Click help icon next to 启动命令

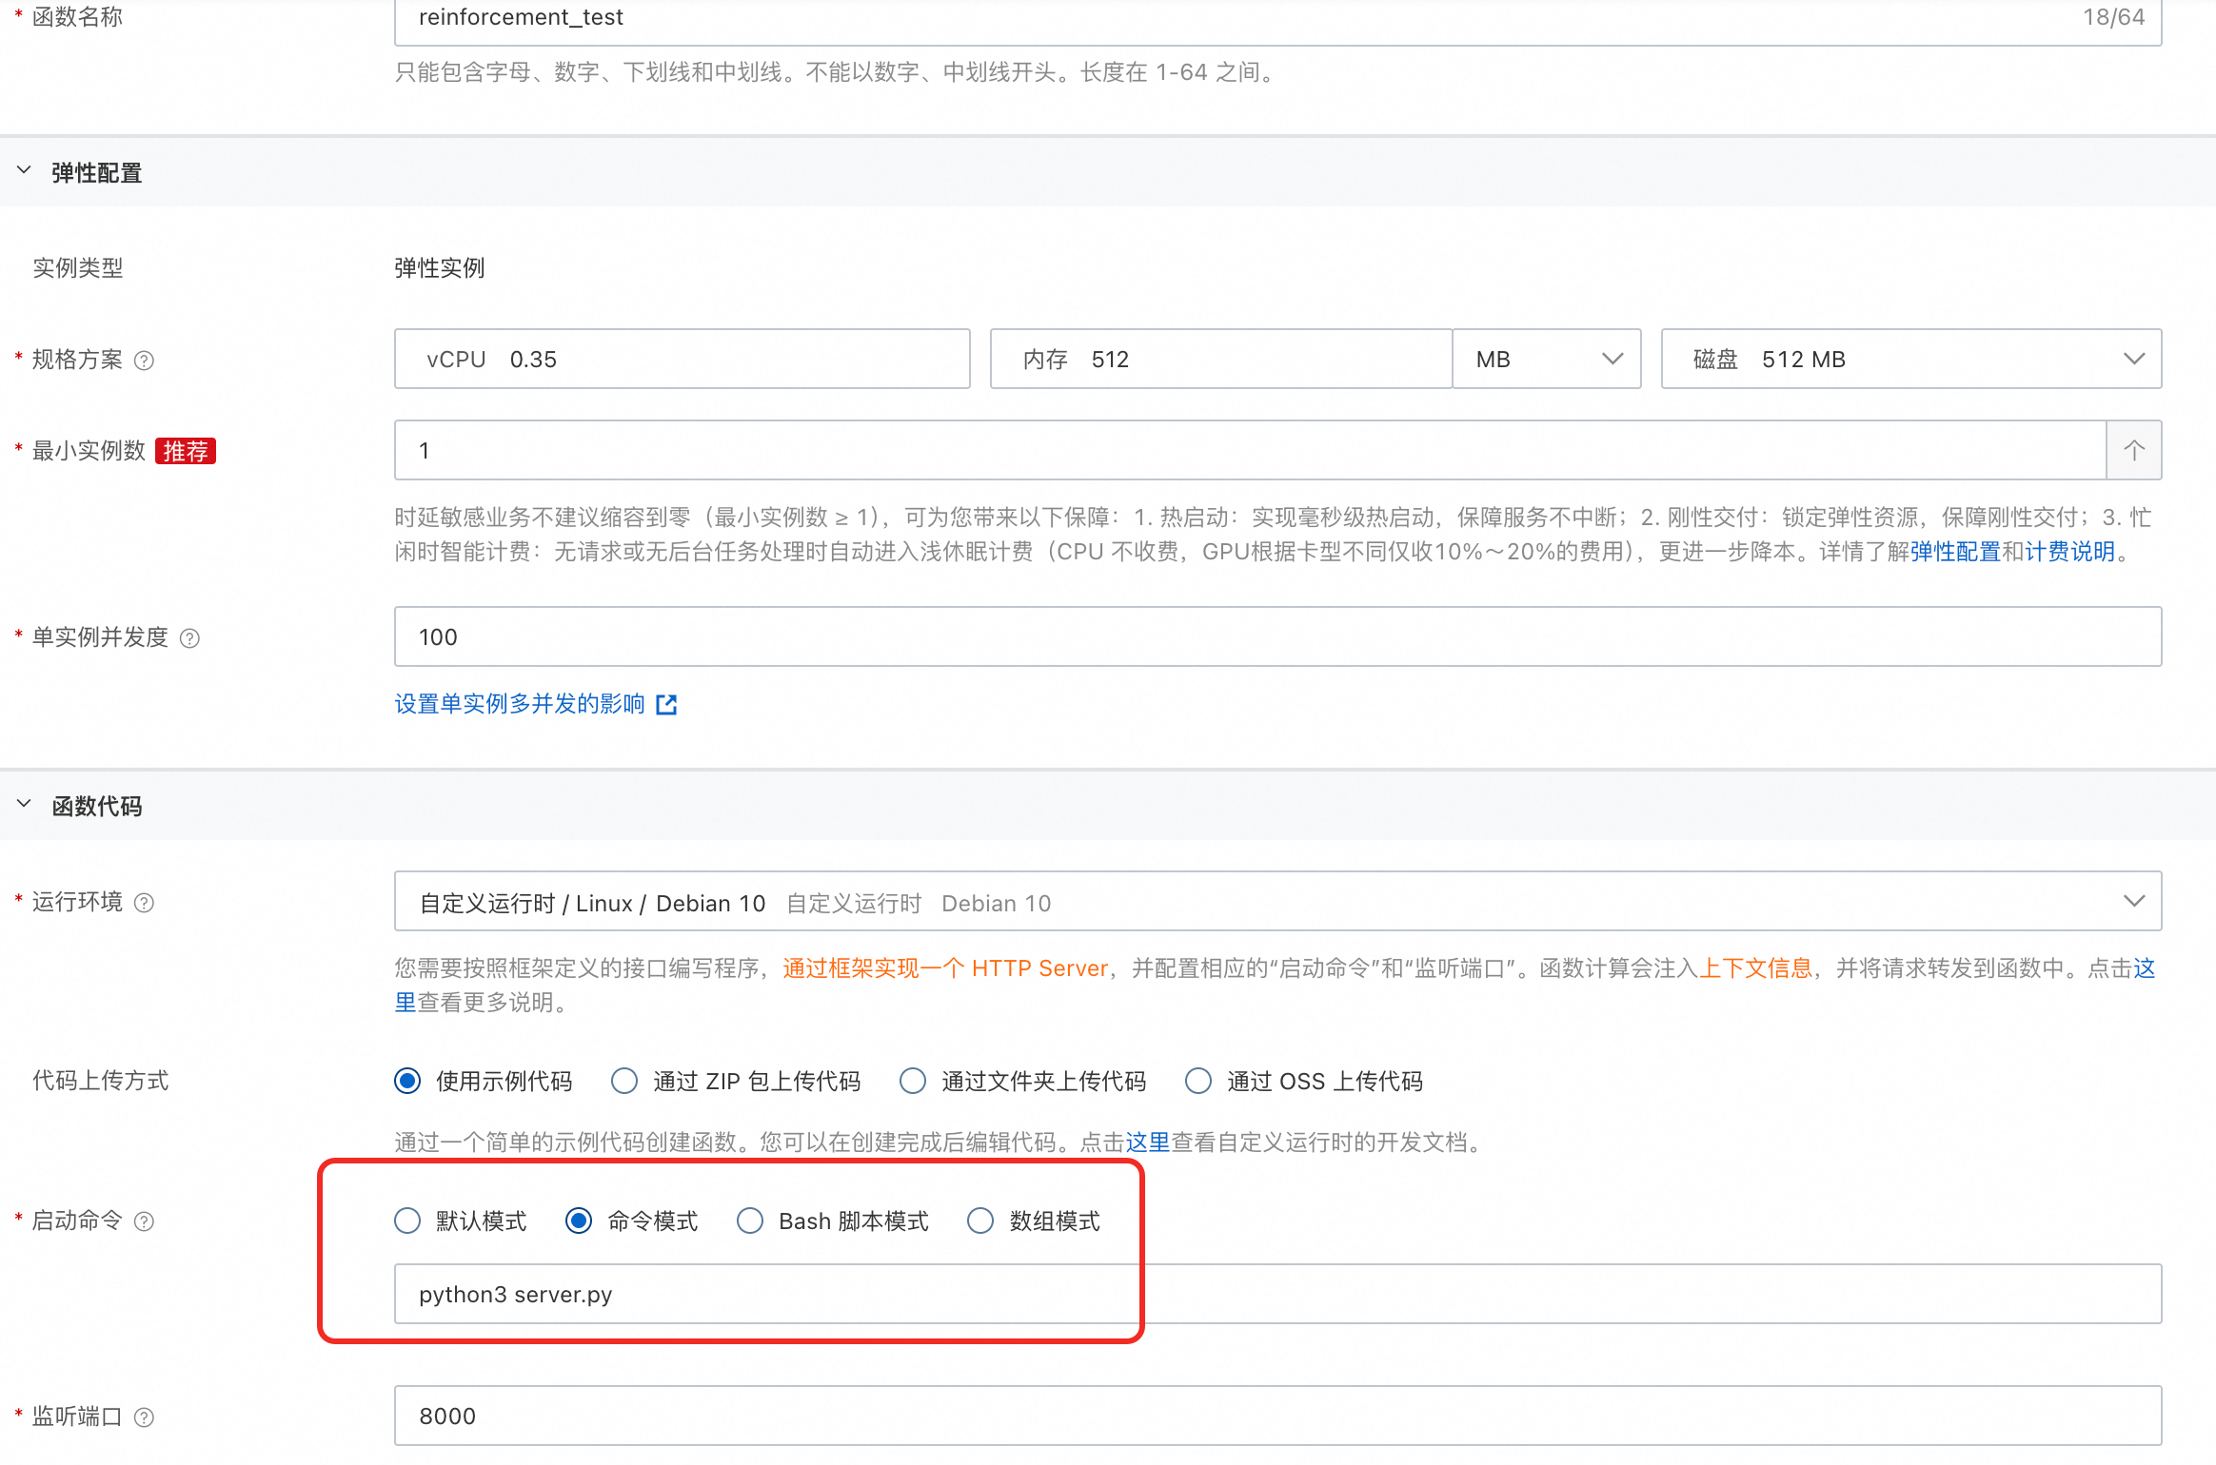[x=144, y=1221]
